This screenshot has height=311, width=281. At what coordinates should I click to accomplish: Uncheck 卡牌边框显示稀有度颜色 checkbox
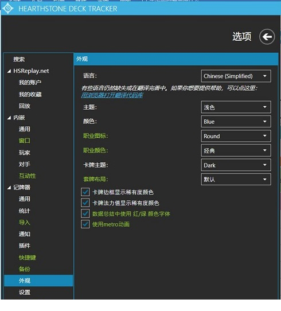[x=85, y=192]
